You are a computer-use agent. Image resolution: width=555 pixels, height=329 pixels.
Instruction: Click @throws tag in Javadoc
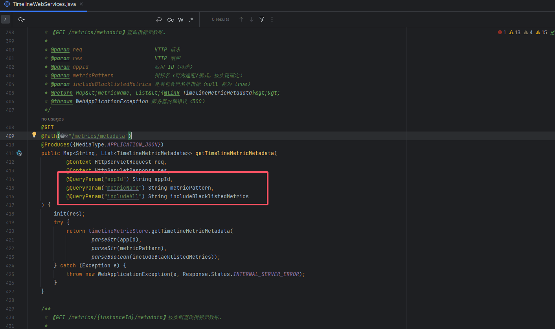(x=62, y=102)
